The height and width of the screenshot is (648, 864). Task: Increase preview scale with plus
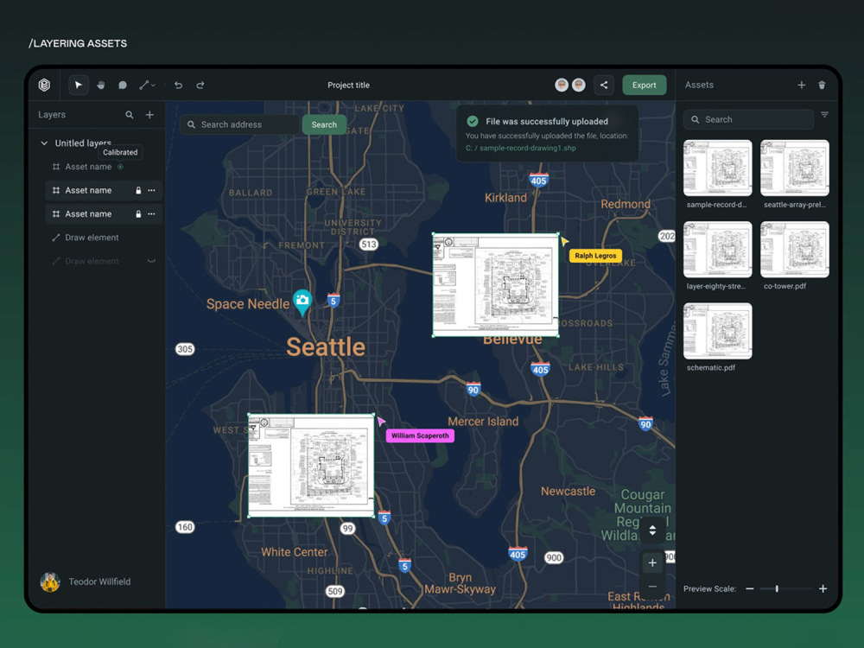(x=823, y=588)
